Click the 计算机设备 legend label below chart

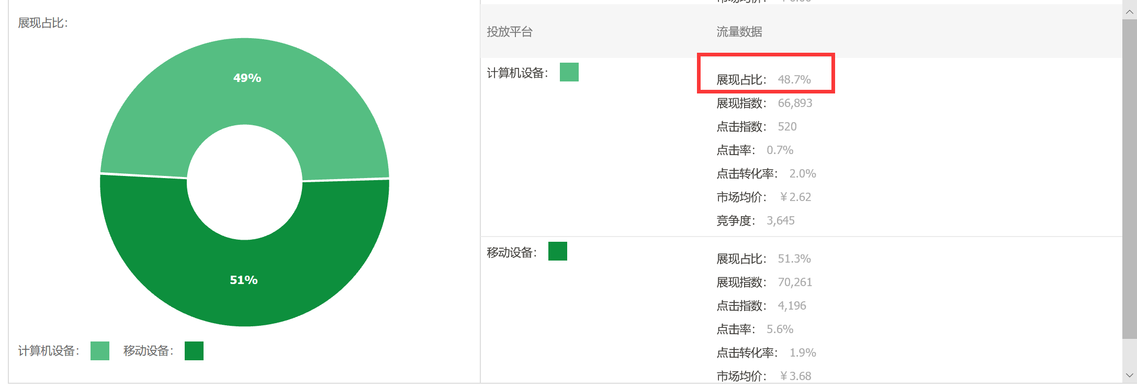tap(49, 351)
